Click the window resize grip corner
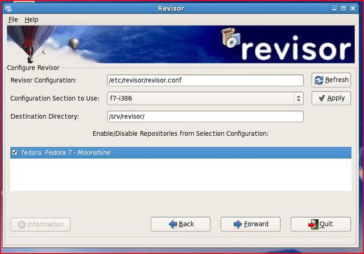Viewport: 364px width, 254px height. (x=353, y=241)
